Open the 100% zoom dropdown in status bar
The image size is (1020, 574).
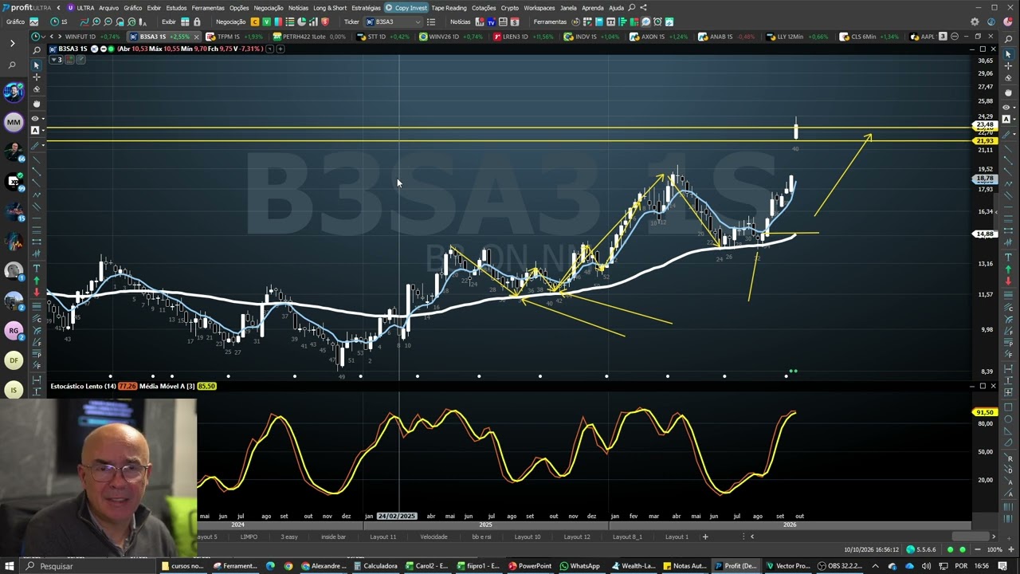(994, 549)
